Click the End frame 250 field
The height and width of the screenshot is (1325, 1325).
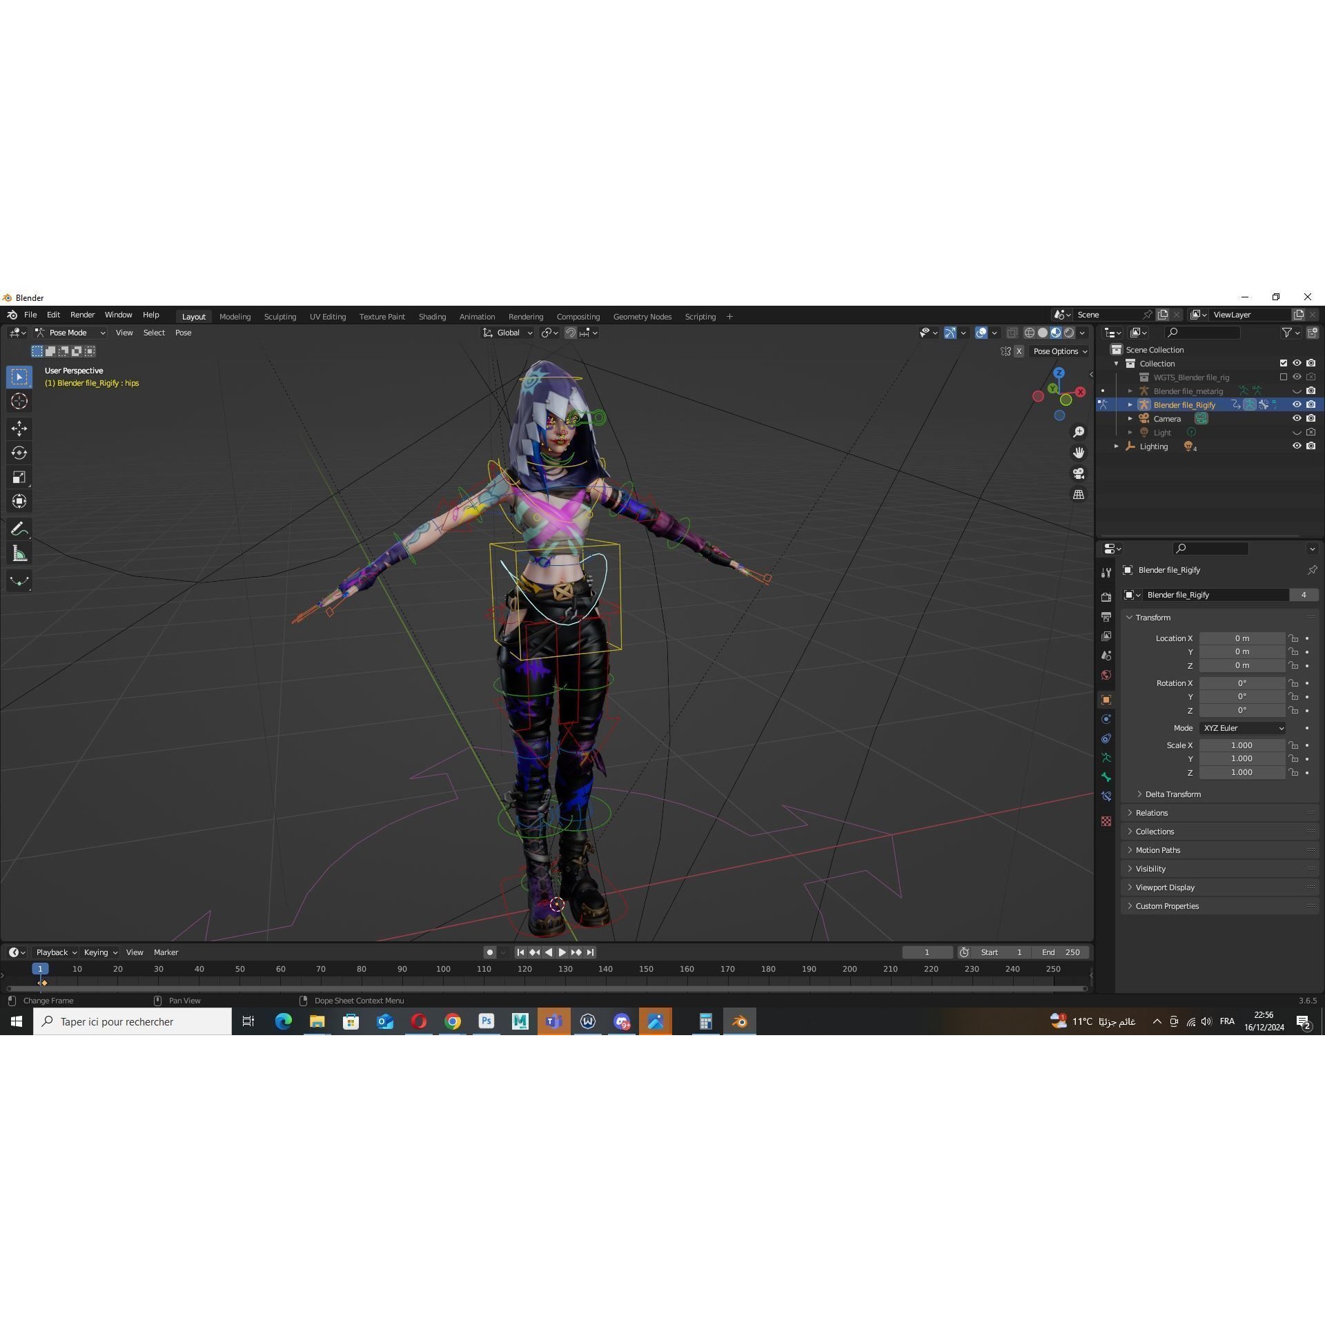(1061, 952)
